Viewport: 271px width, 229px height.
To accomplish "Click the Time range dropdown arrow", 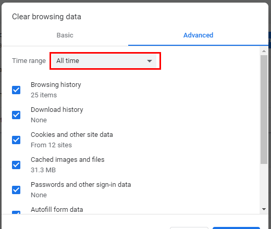I will tap(150, 61).
